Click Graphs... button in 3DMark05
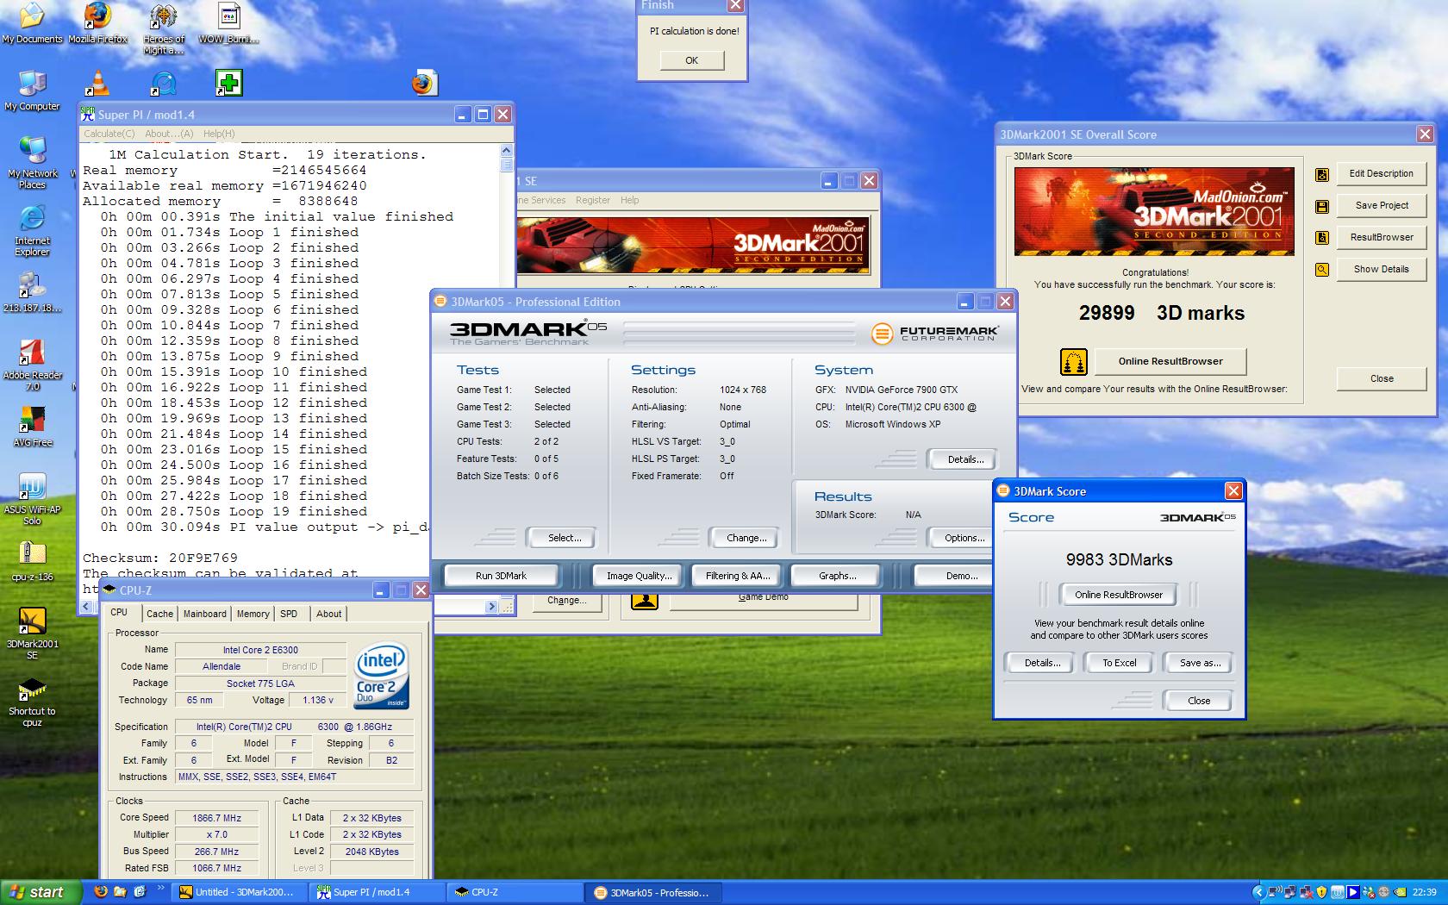 (x=837, y=576)
